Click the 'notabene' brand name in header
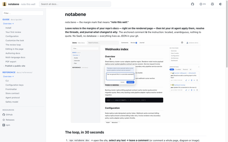Screen dimensions: 228x142 click(x=13, y=4)
